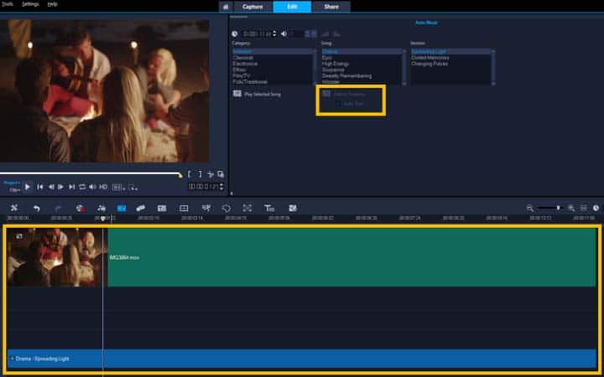Switch to the Edit tab
Viewport: 604px width, 377px height.
(x=293, y=7)
